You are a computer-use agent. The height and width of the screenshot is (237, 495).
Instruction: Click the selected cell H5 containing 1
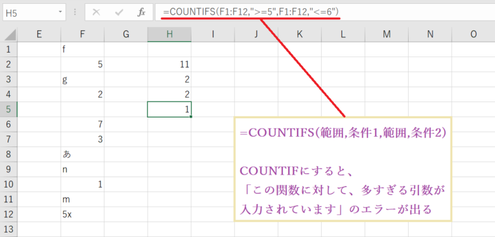pyautogui.click(x=170, y=110)
